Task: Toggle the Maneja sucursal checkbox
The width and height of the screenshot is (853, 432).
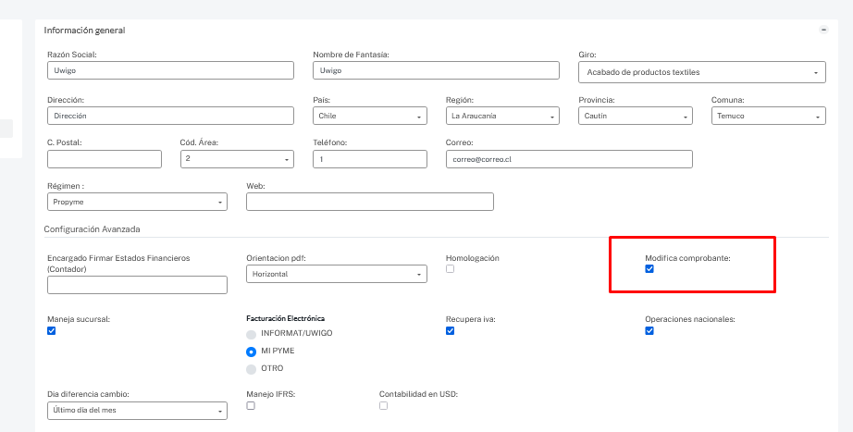Action: [x=51, y=331]
